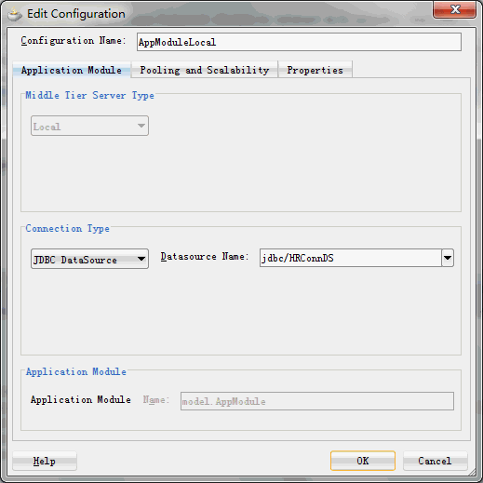The height and width of the screenshot is (483, 483).
Task: Click the Java cup icon in title bar
Action: pyautogui.click(x=14, y=14)
